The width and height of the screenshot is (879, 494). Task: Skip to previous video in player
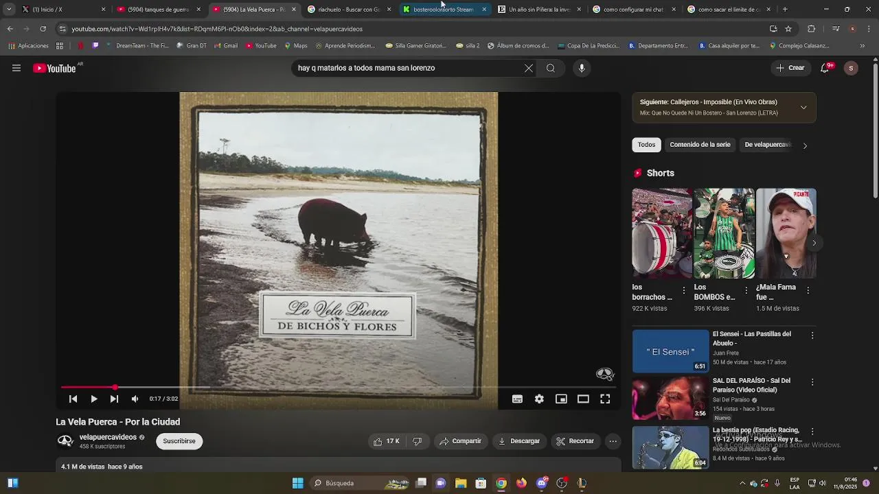pyautogui.click(x=73, y=399)
